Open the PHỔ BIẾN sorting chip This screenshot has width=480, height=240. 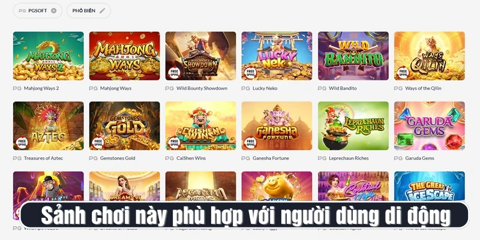[x=88, y=11]
